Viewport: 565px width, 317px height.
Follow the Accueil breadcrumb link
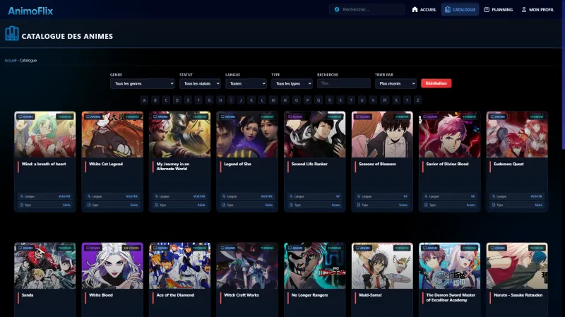pos(11,61)
